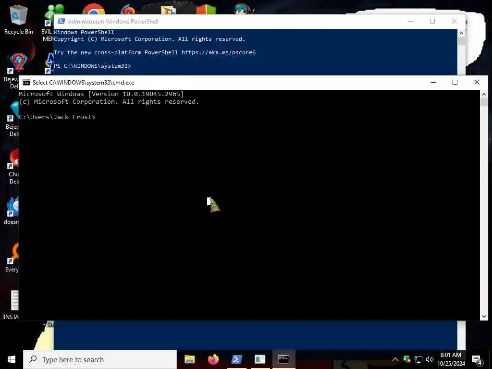Click '(c) Microsoft Corporation' line in cmd
The image size is (492, 369).
coord(109,102)
